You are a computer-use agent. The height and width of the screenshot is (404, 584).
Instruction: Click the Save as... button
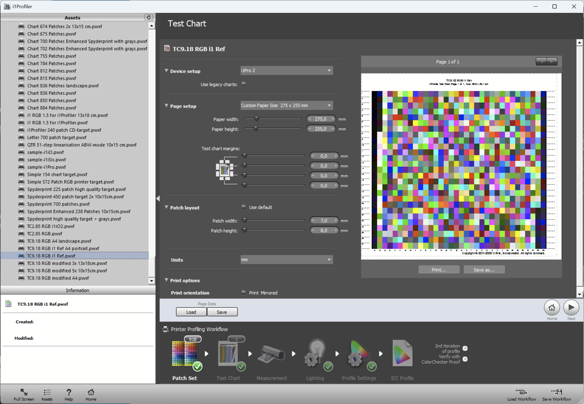(484, 270)
